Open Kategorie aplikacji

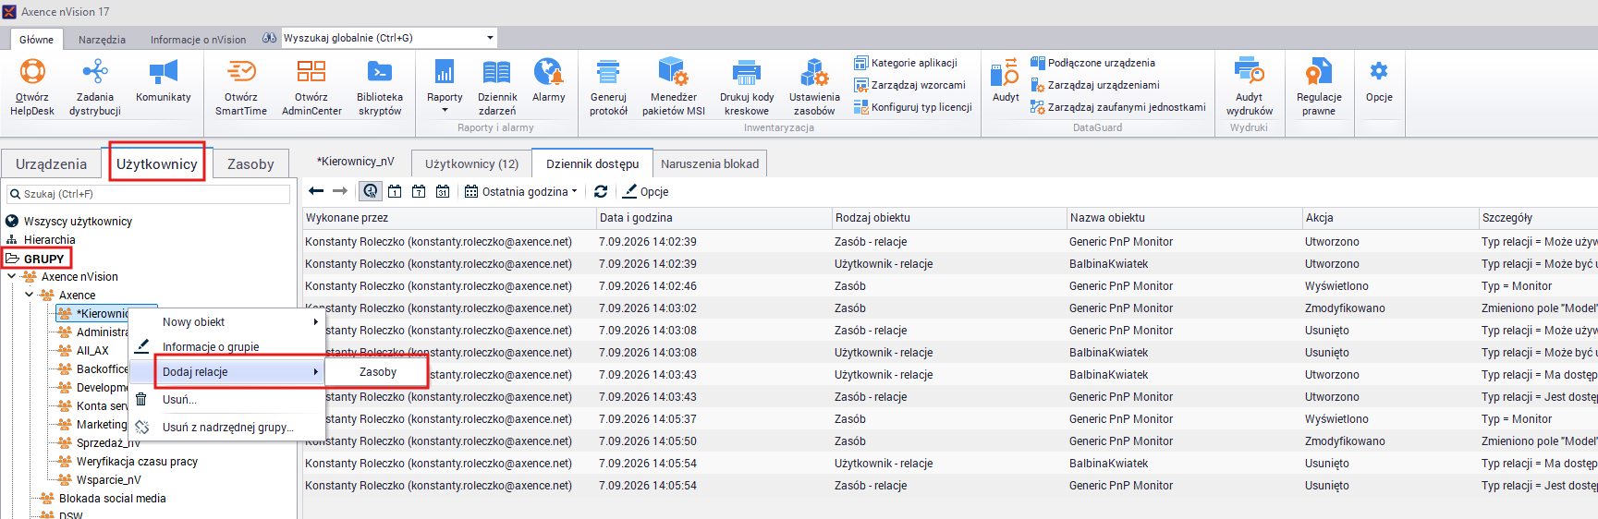pos(906,63)
